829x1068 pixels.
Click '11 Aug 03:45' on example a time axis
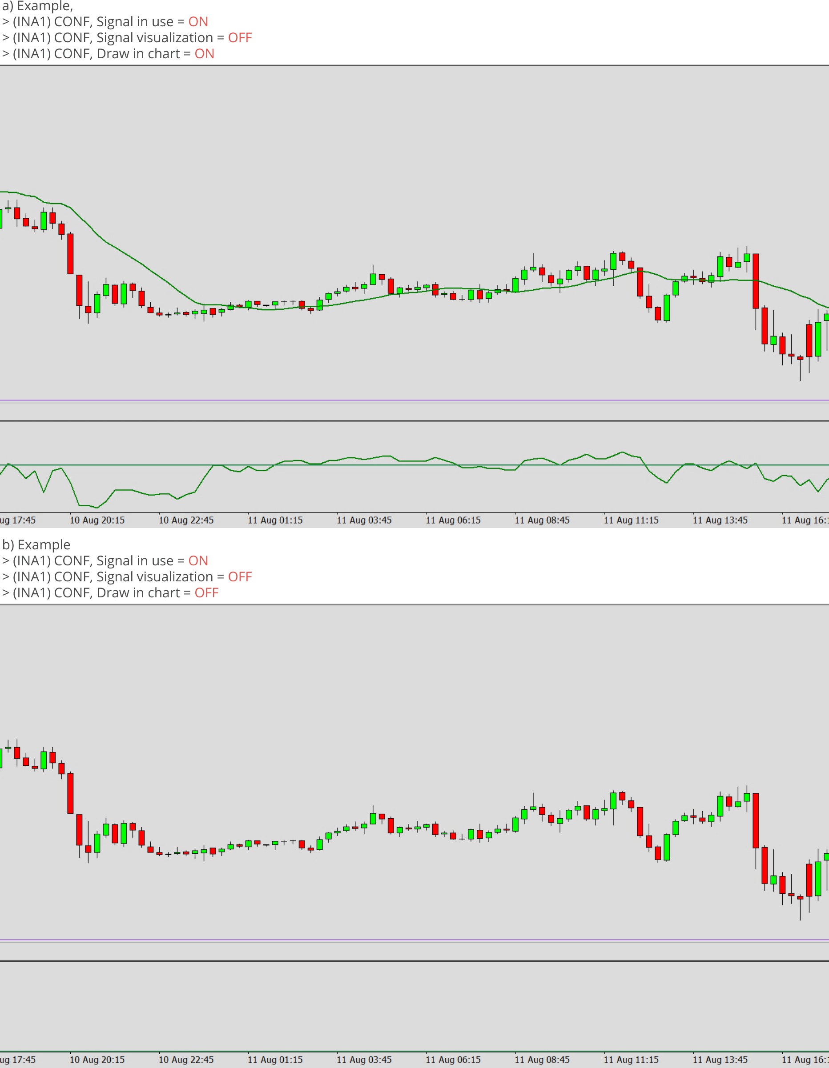(364, 520)
